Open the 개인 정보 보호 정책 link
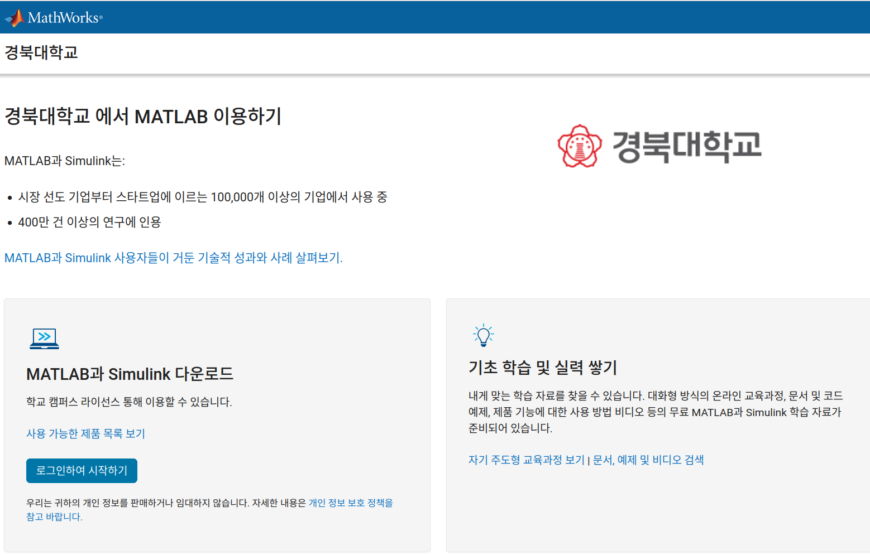 (x=351, y=503)
